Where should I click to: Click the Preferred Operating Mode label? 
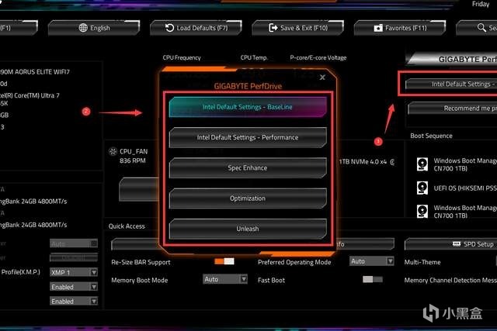(x=294, y=262)
